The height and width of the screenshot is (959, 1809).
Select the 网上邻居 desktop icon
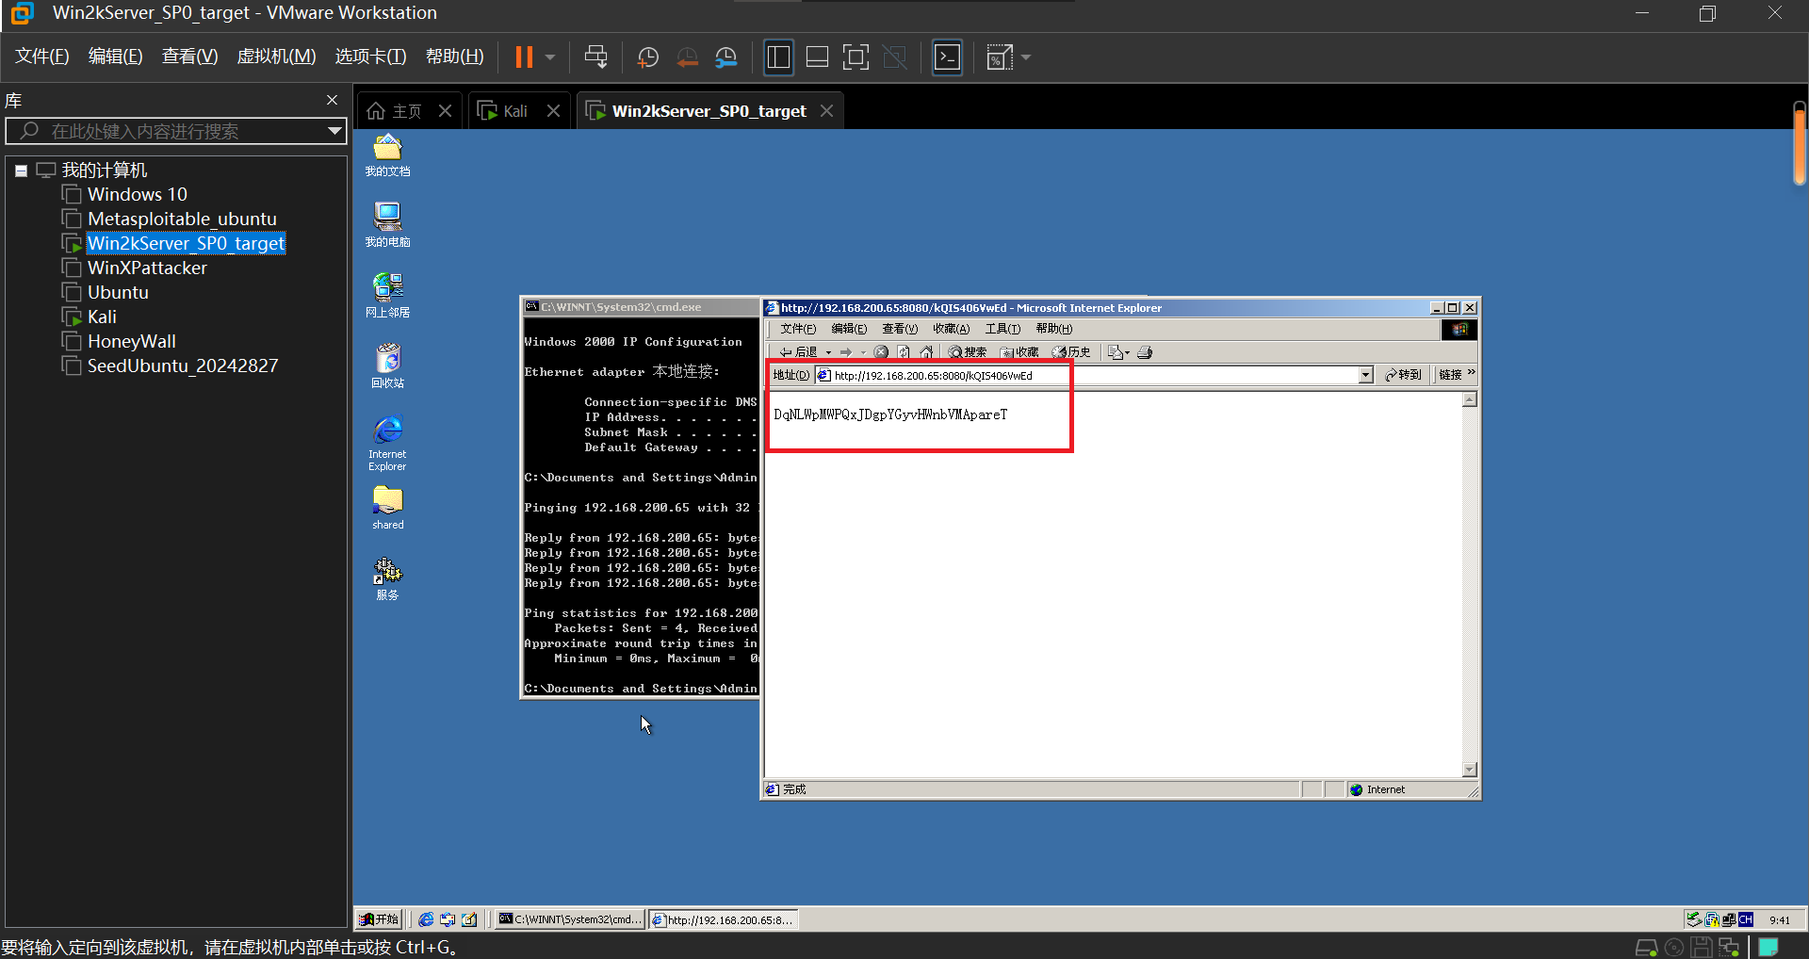(387, 296)
